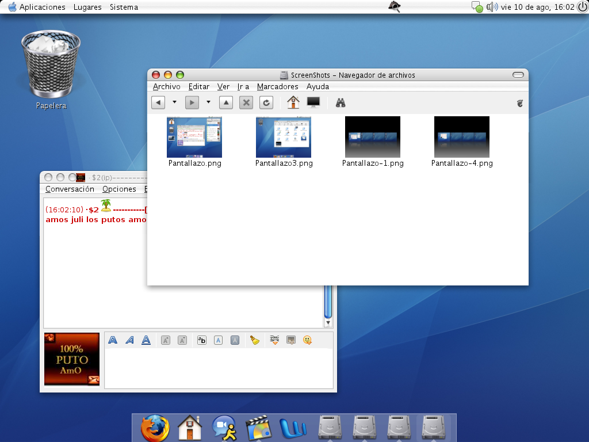Viewport: 589px width, 442px height.
Task: Open the chat bubble app in dock
Action: click(x=224, y=428)
